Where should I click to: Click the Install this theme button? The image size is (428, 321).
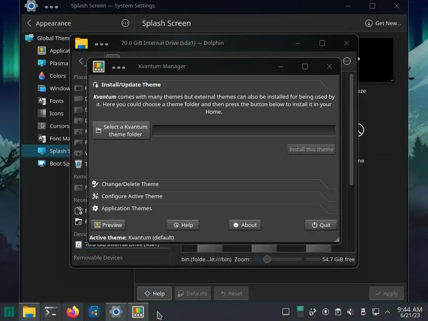[x=311, y=149]
